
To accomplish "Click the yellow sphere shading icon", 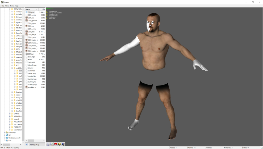I will pyautogui.click(x=59, y=144).
